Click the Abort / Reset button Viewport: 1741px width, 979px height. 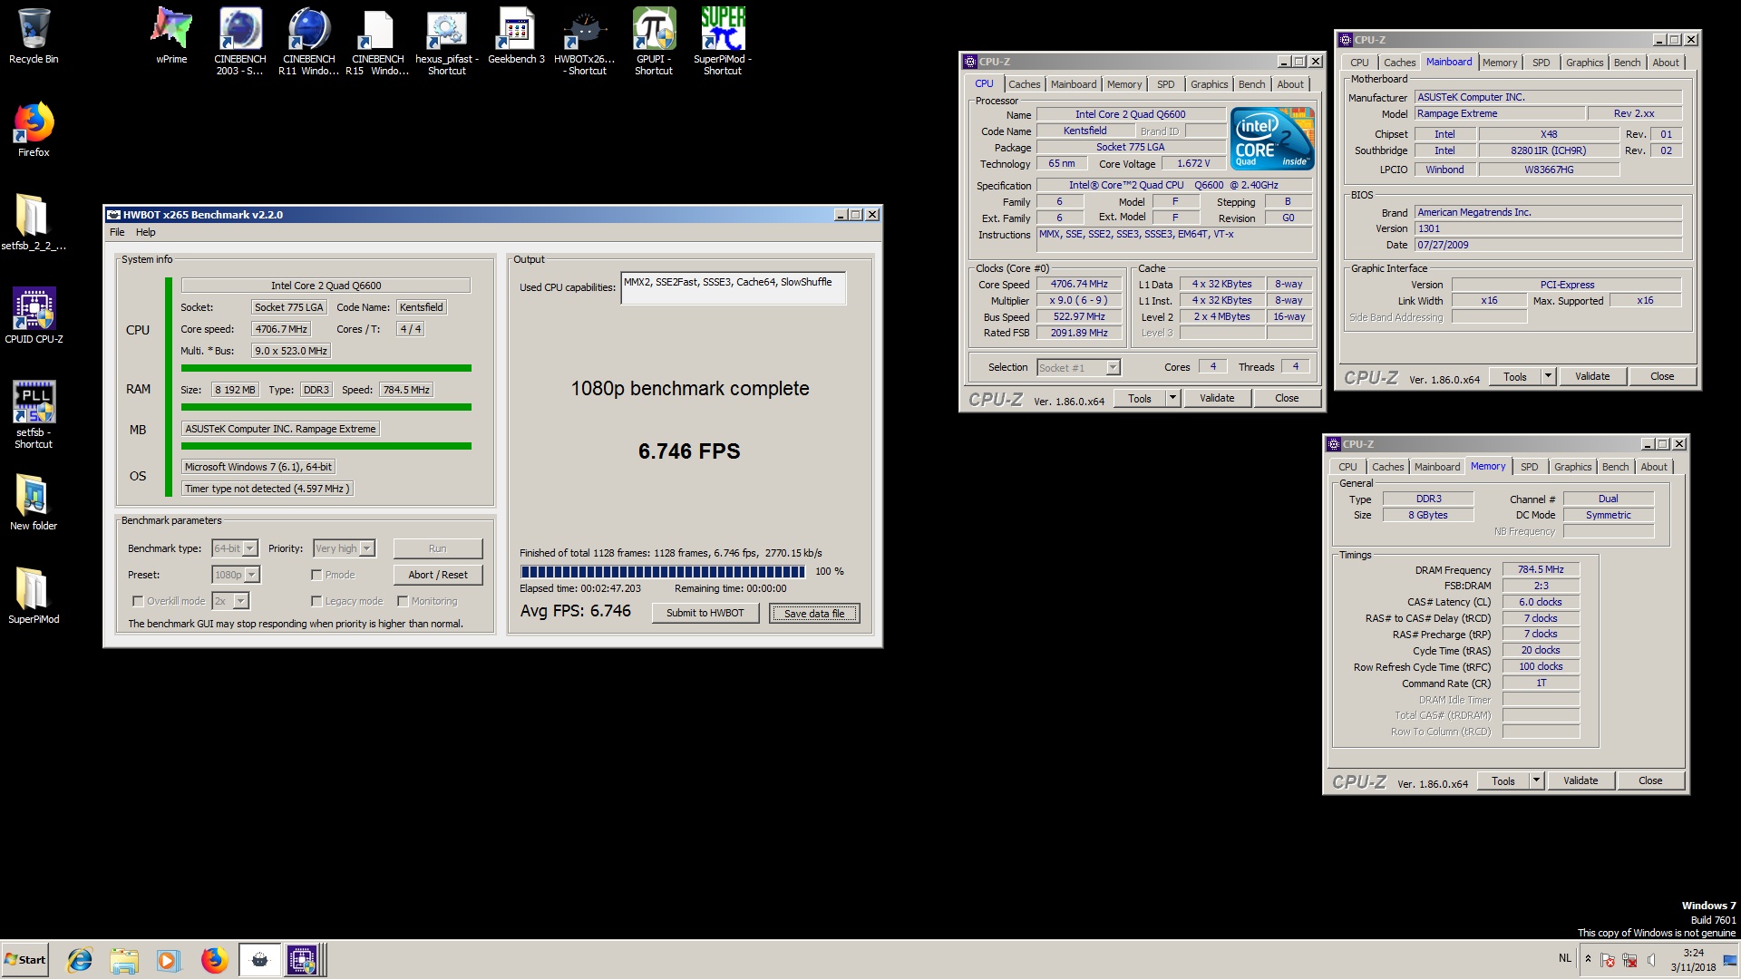[x=438, y=575]
